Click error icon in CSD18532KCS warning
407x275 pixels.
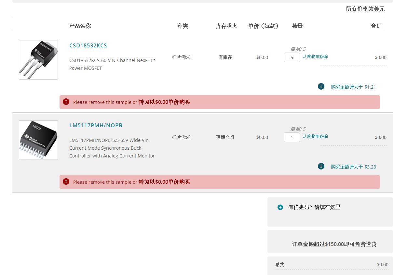coord(66,102)
